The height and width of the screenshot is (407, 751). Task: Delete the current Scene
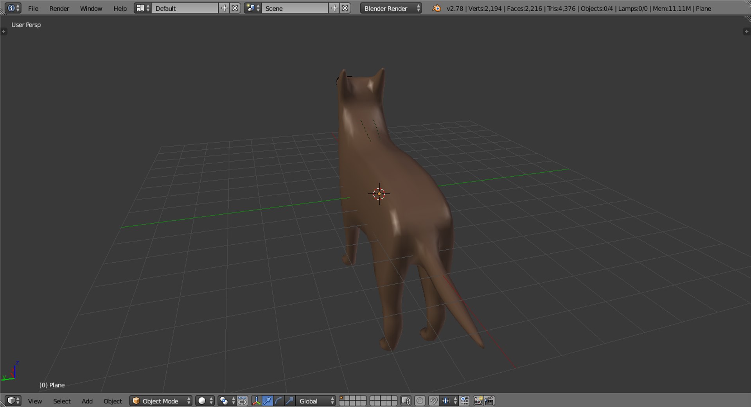coord(345,8)
